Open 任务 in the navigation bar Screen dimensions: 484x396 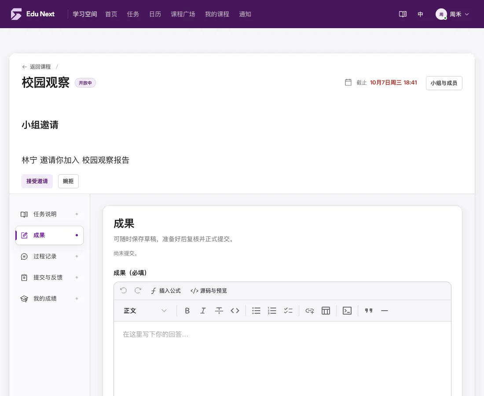coord(133,14)
